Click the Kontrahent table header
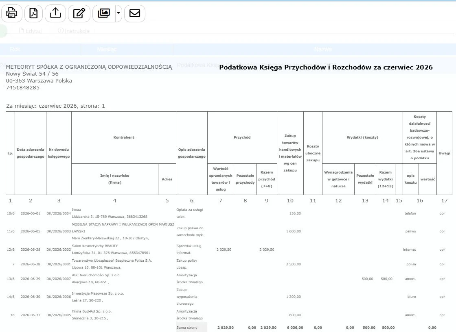This screenshot has height=332, width=456. (x=124, y=138)
